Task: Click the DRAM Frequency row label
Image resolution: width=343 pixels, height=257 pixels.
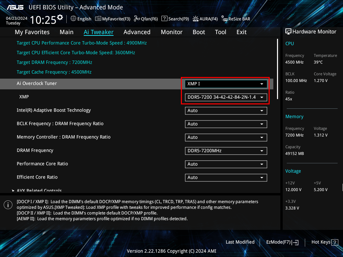Action: pos(35,150)
